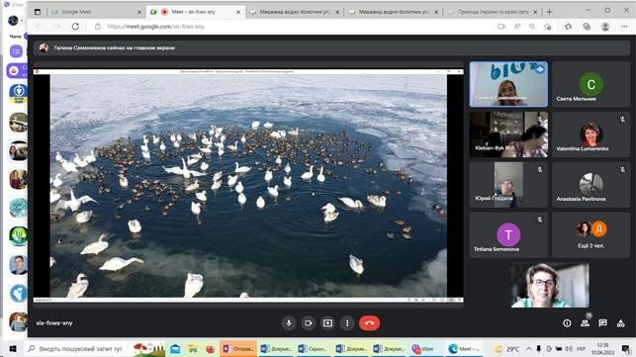Click your self-view video at bottom right
Viewport: 636px width, 357px height.
pos(550,285)
